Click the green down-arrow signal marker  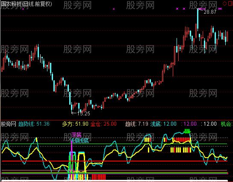pyautogui.click(x=187, y=131)
